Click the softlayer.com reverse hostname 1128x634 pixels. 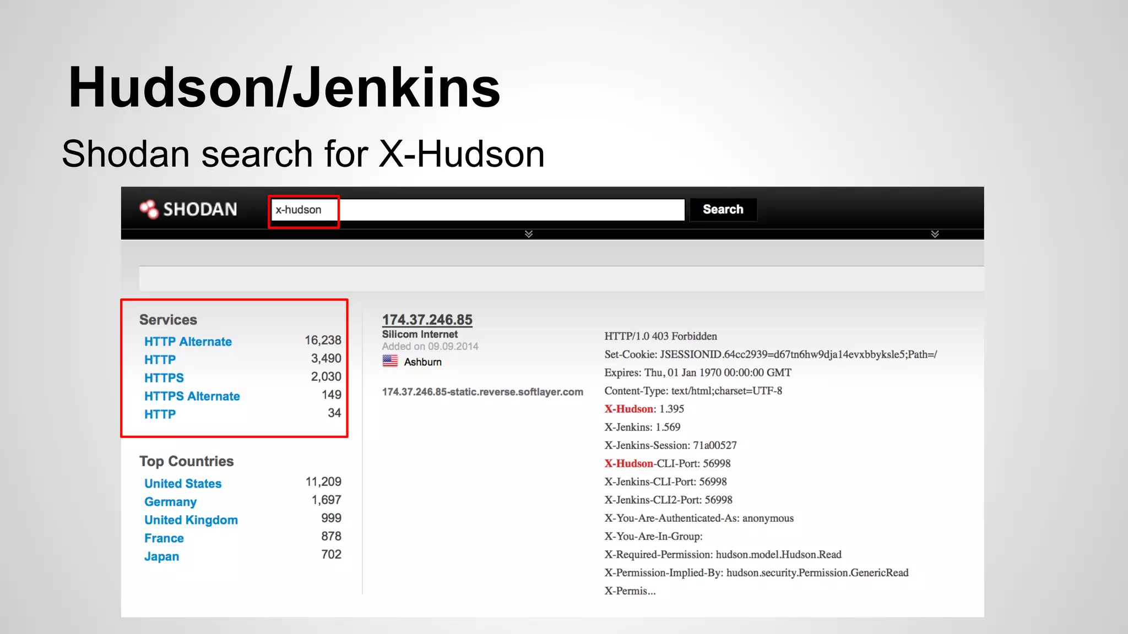pyautogui.click(x=482, y=392)
